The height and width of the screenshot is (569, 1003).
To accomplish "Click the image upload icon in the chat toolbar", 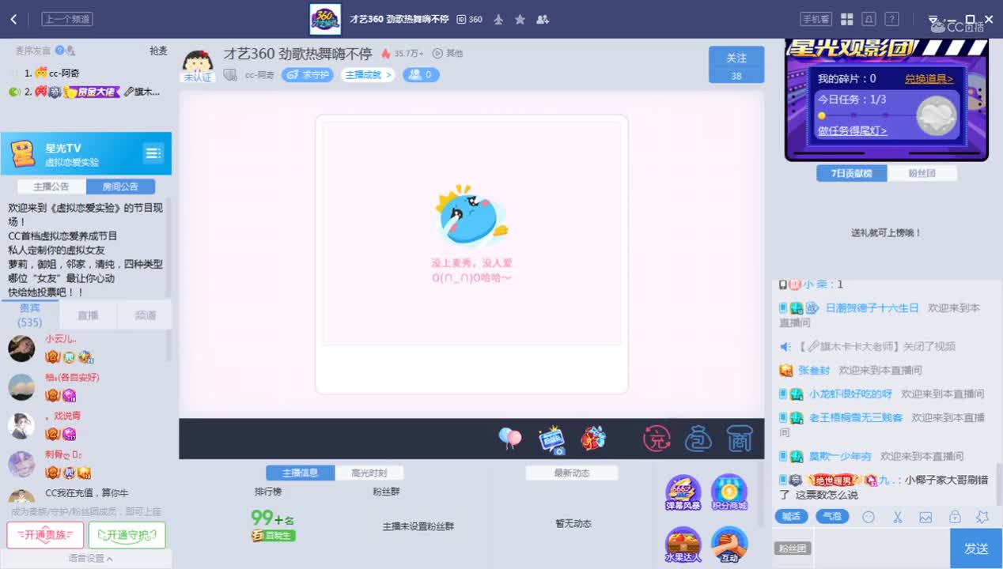I will pyautogui.click(x=925, y=517).
